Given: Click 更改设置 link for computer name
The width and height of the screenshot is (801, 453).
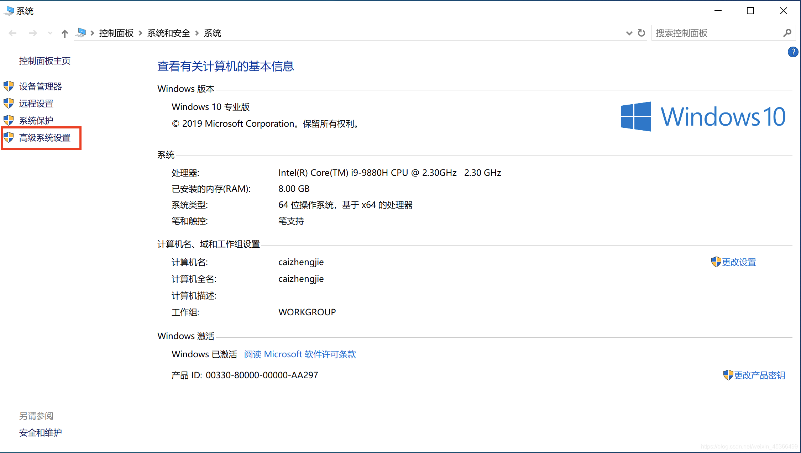Looking at the screenshot, I should coord(739,262).
